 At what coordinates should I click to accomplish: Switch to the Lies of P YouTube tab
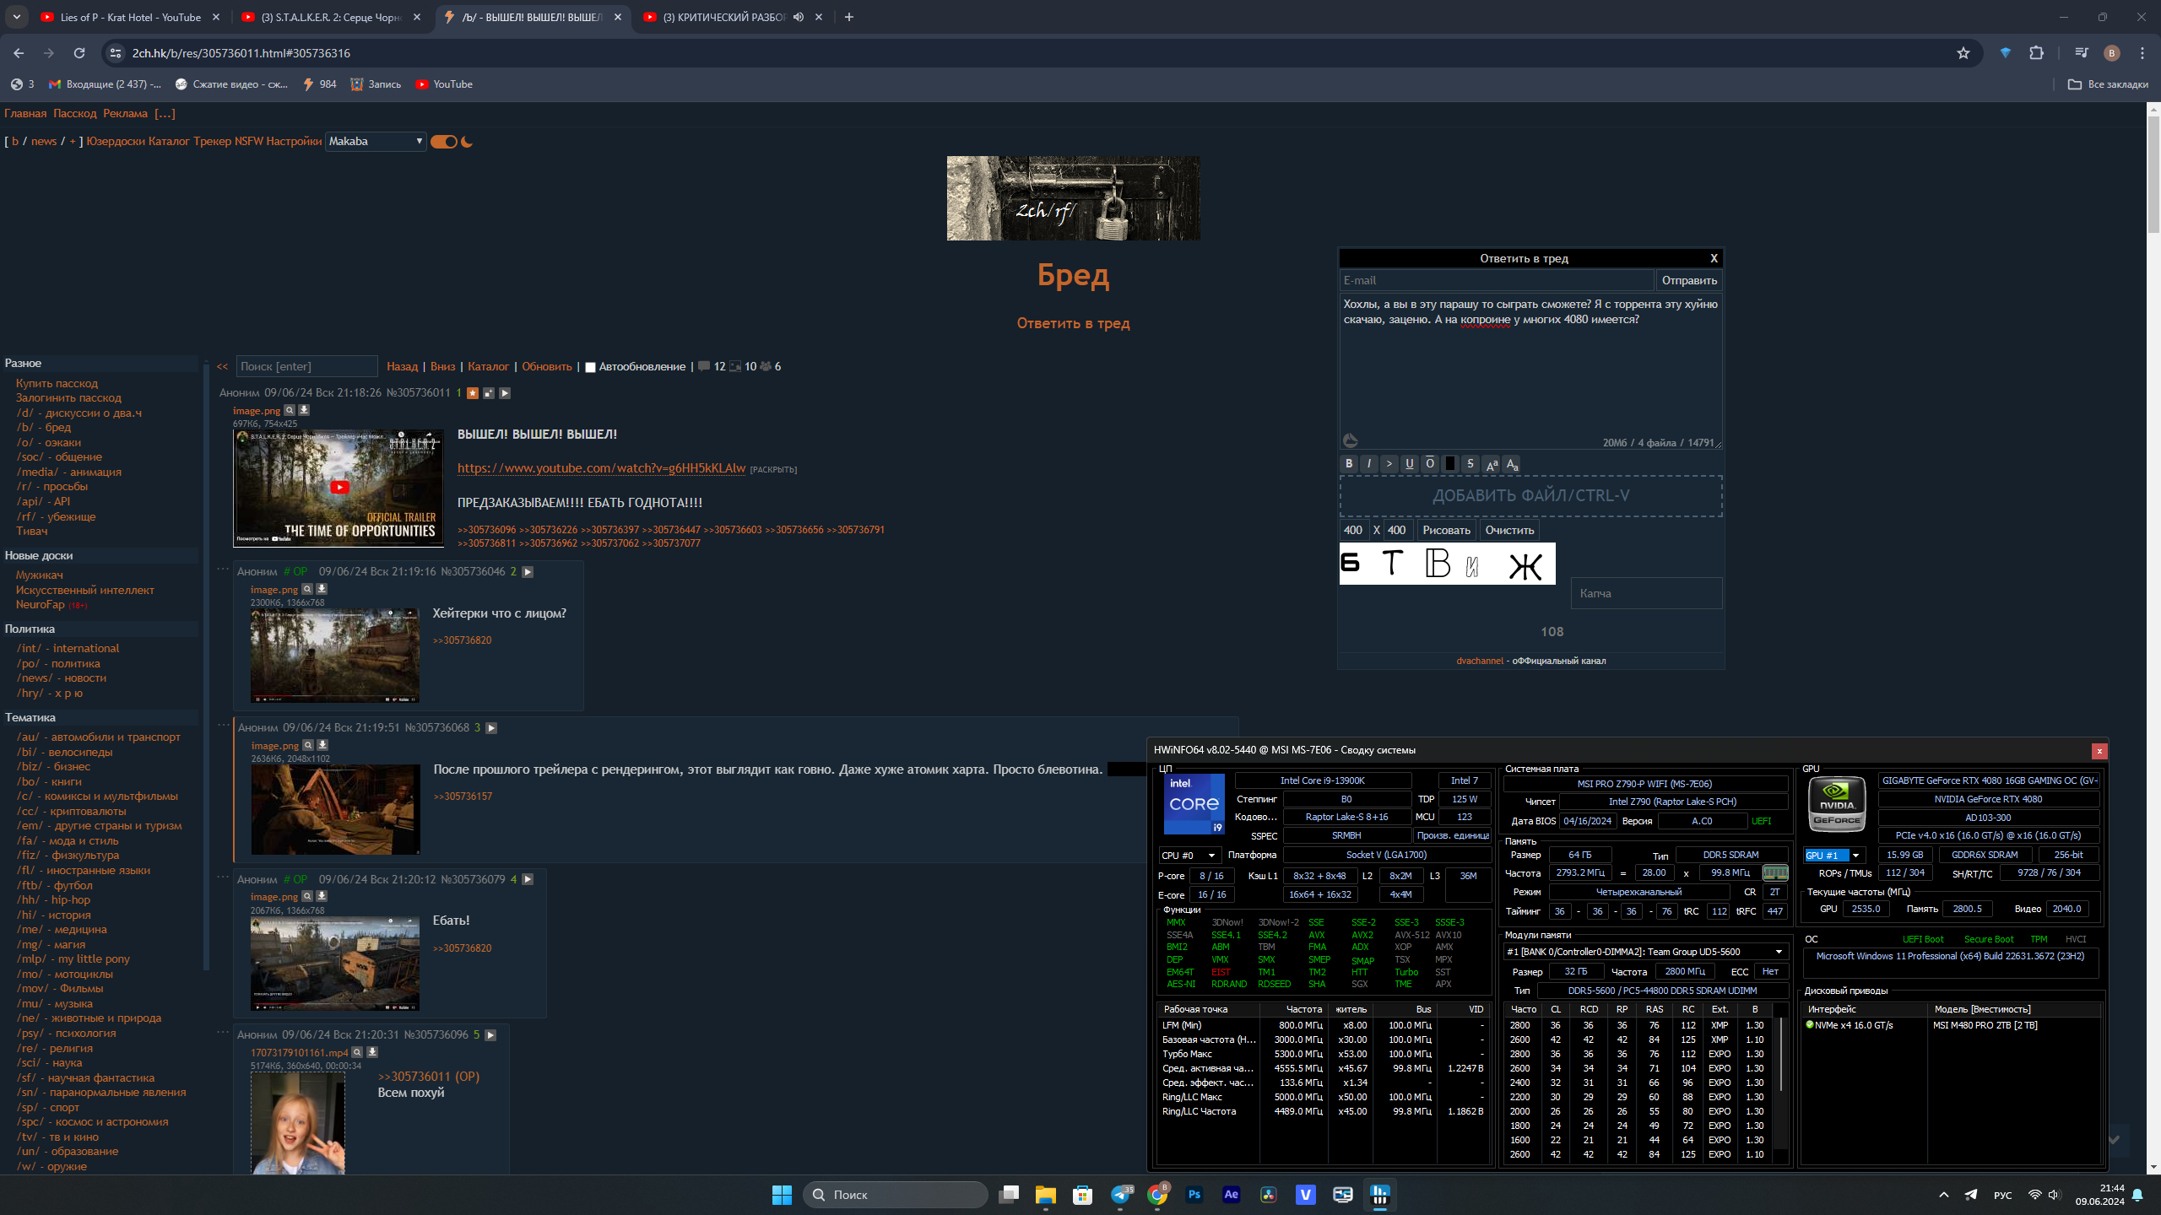(130, 17)
